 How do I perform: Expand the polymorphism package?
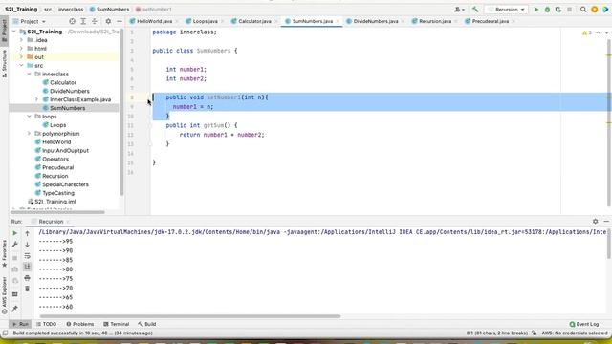click(29, 134)
